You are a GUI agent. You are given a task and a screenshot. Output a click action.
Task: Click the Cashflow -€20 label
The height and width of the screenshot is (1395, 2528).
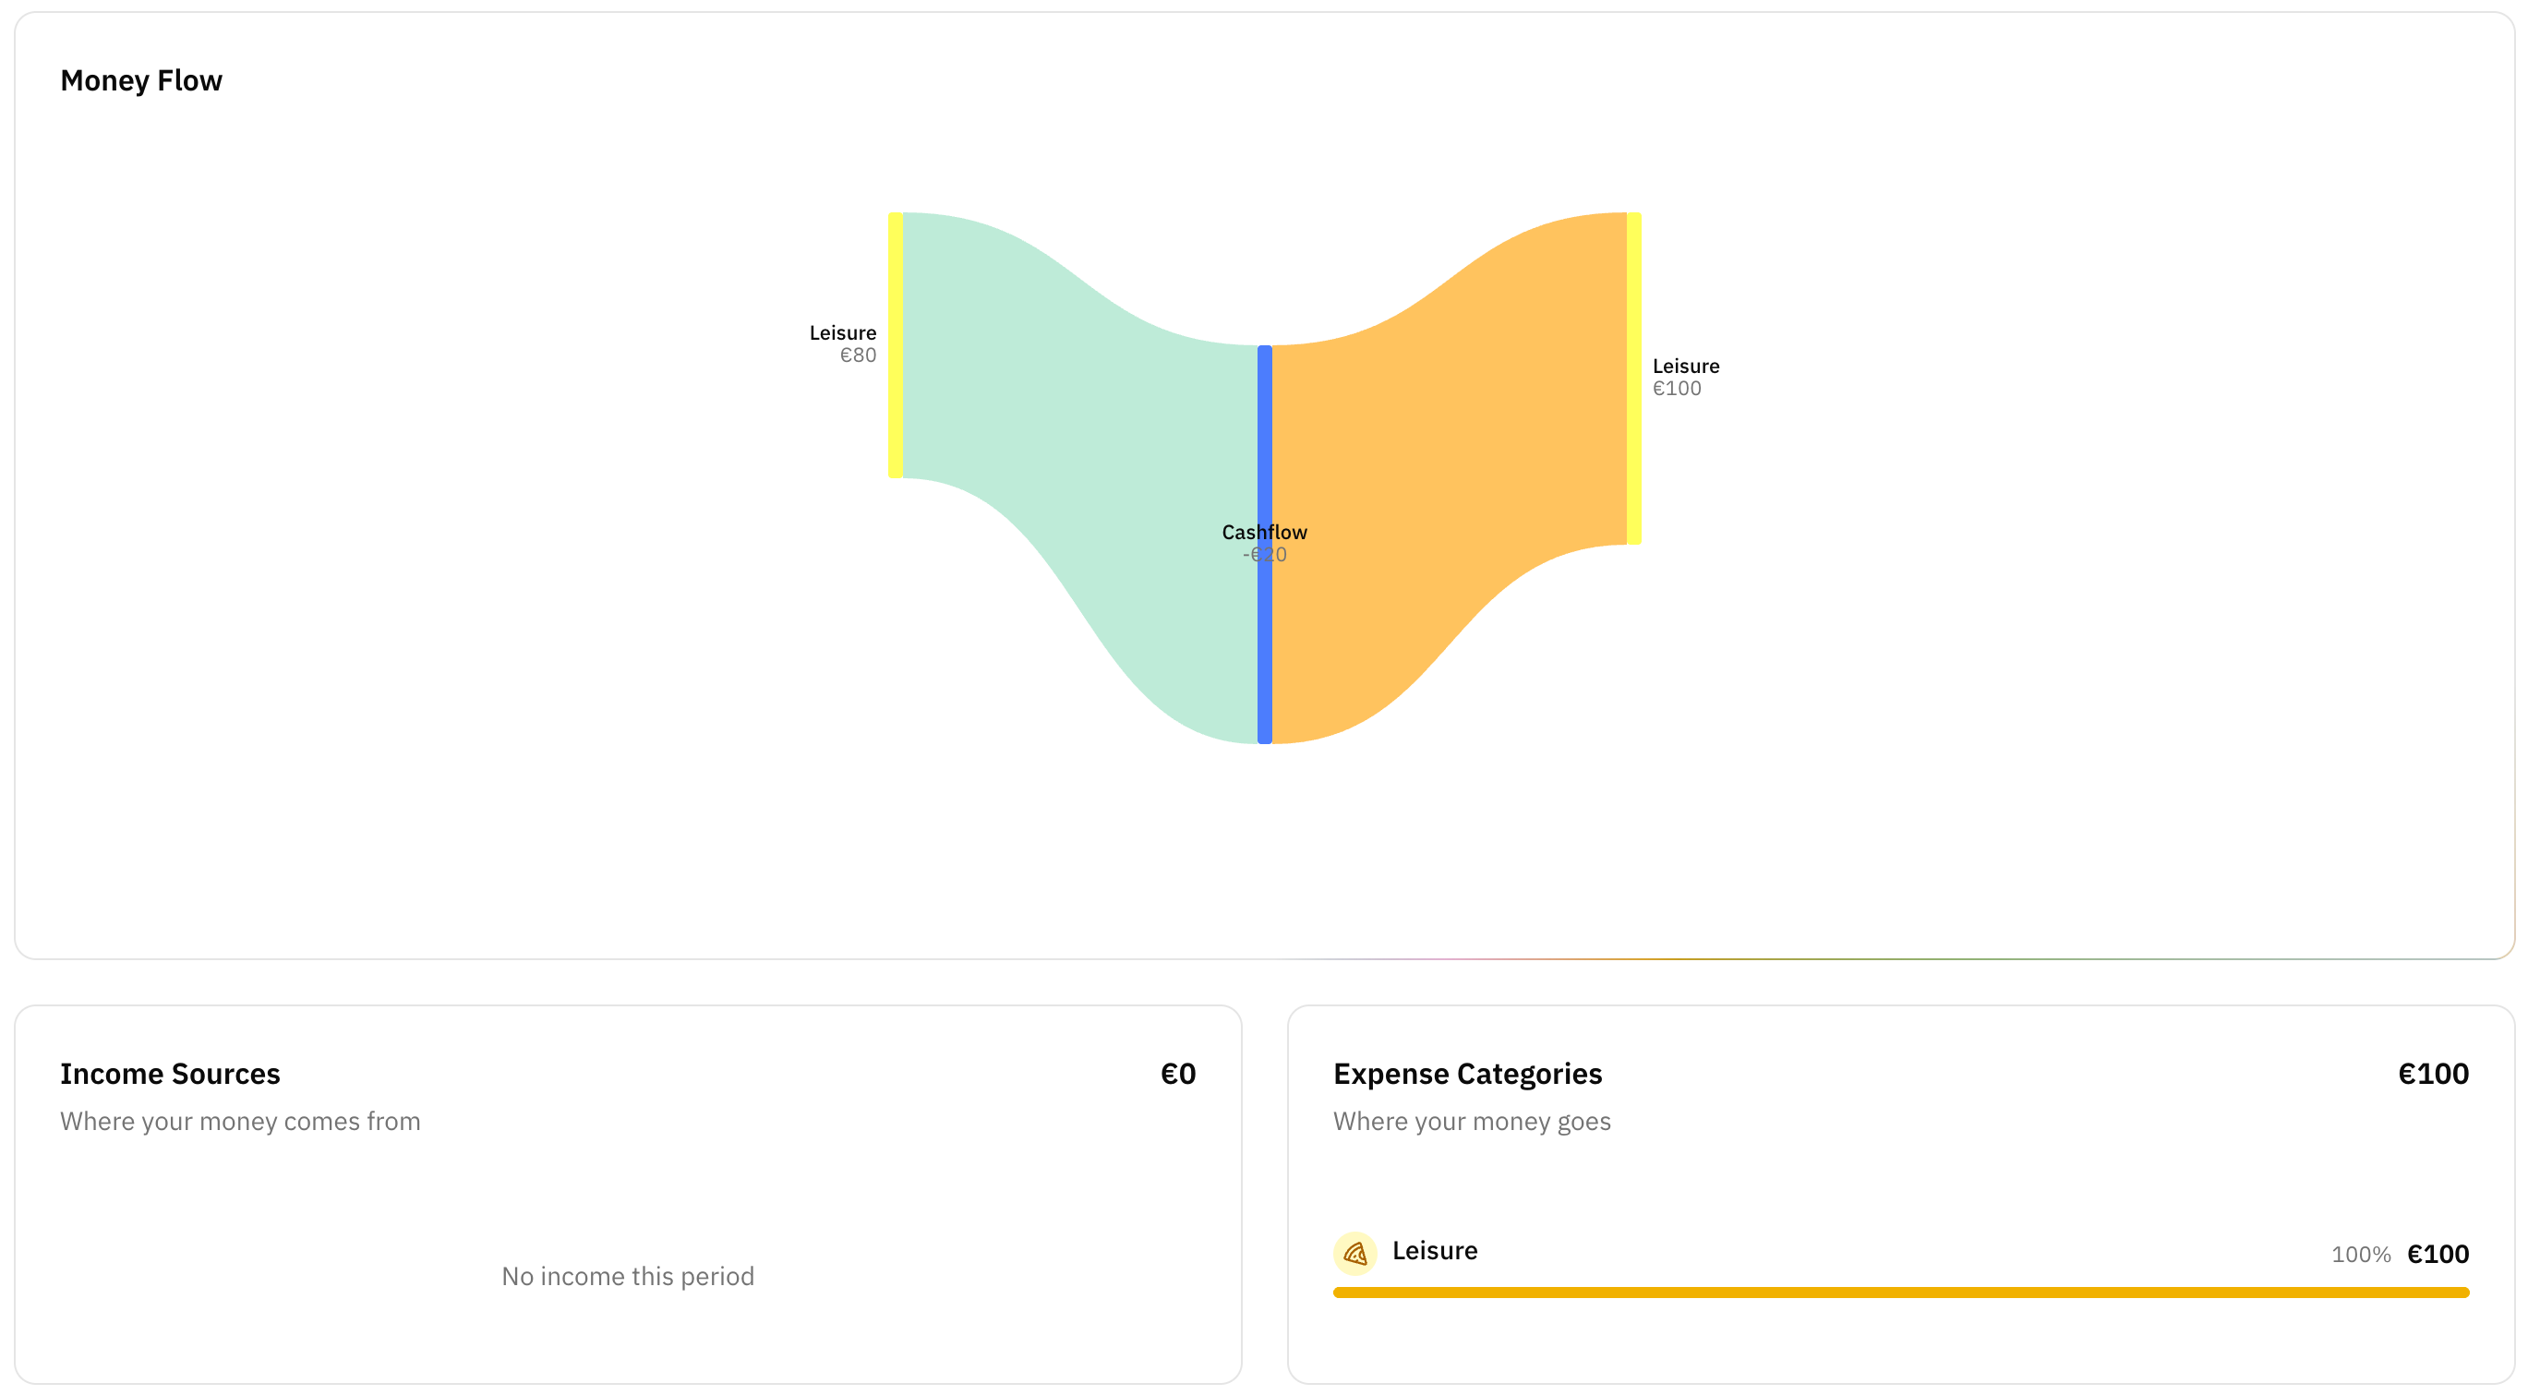point(1264,543)
